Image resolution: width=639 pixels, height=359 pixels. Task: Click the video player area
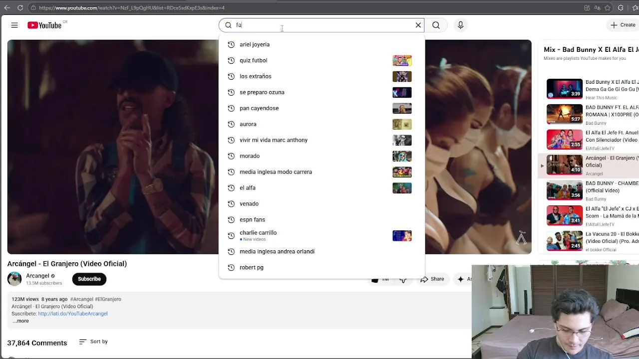coord(269,147)
